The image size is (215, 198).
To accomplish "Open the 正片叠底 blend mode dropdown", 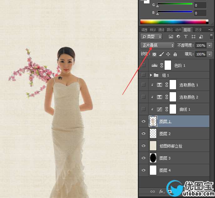I will (157, 45).
